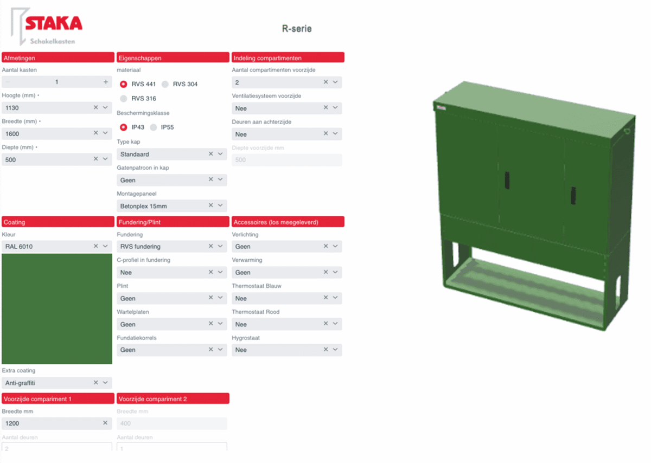The width and height of the screenshot is (651, 463).
Task: Expand the Breedte (mm) dropdown
Action: [x=106, y=133]
